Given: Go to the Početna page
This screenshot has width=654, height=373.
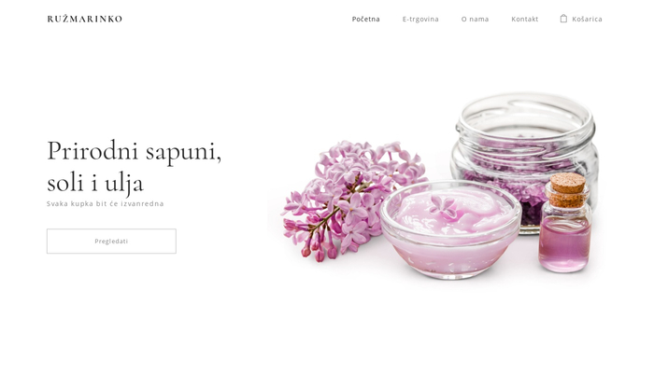Looking at the screenshot, I should tap(366, 20).
